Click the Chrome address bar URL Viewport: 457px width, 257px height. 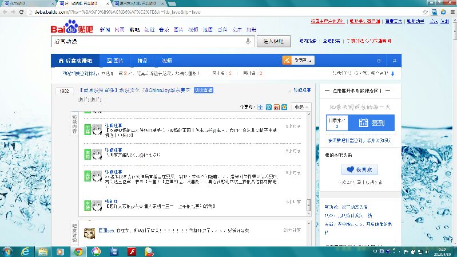117,12
